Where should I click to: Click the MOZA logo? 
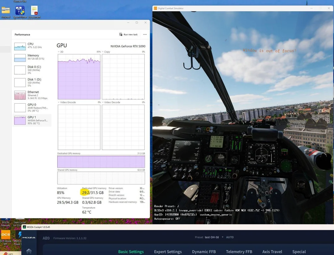pos(29,238)
